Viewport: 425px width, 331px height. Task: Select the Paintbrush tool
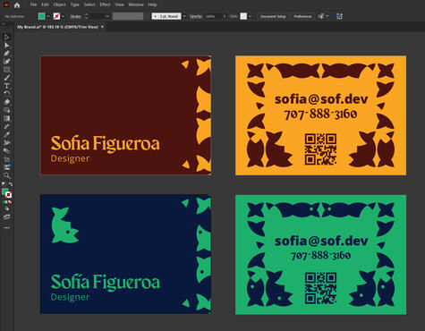6,78
